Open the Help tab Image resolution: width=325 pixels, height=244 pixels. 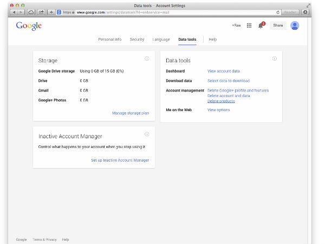pyautogui.click(x=213, y=39)
